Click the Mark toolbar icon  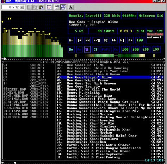coord(29,7)
